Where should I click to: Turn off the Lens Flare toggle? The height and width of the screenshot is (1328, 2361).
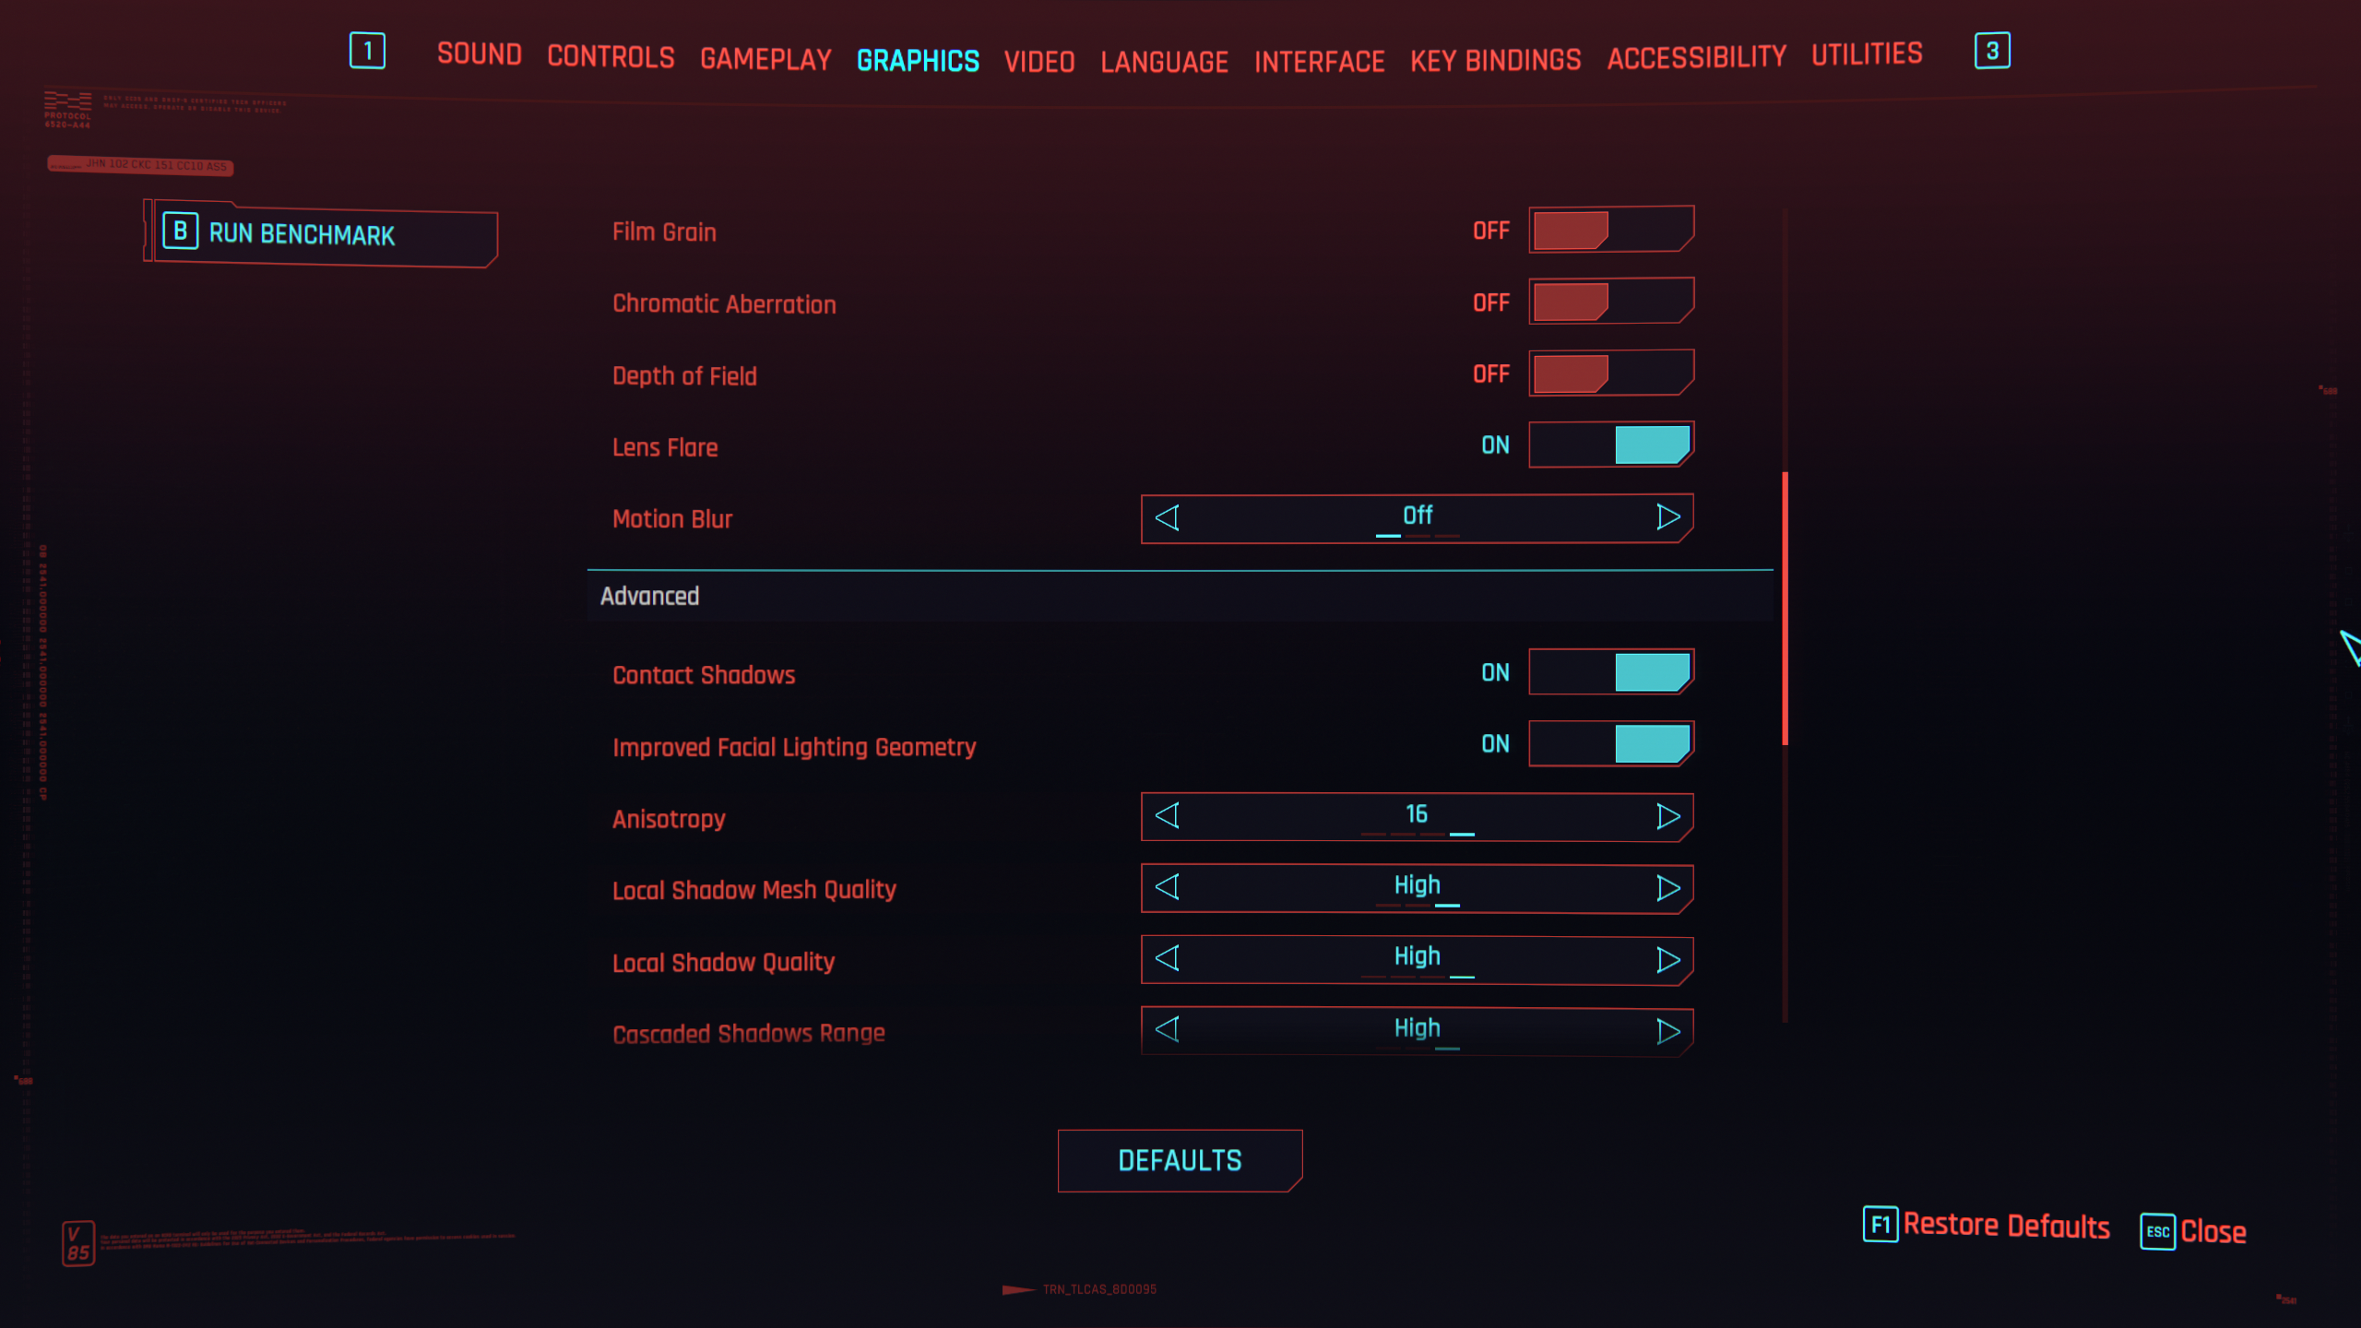1610,445
